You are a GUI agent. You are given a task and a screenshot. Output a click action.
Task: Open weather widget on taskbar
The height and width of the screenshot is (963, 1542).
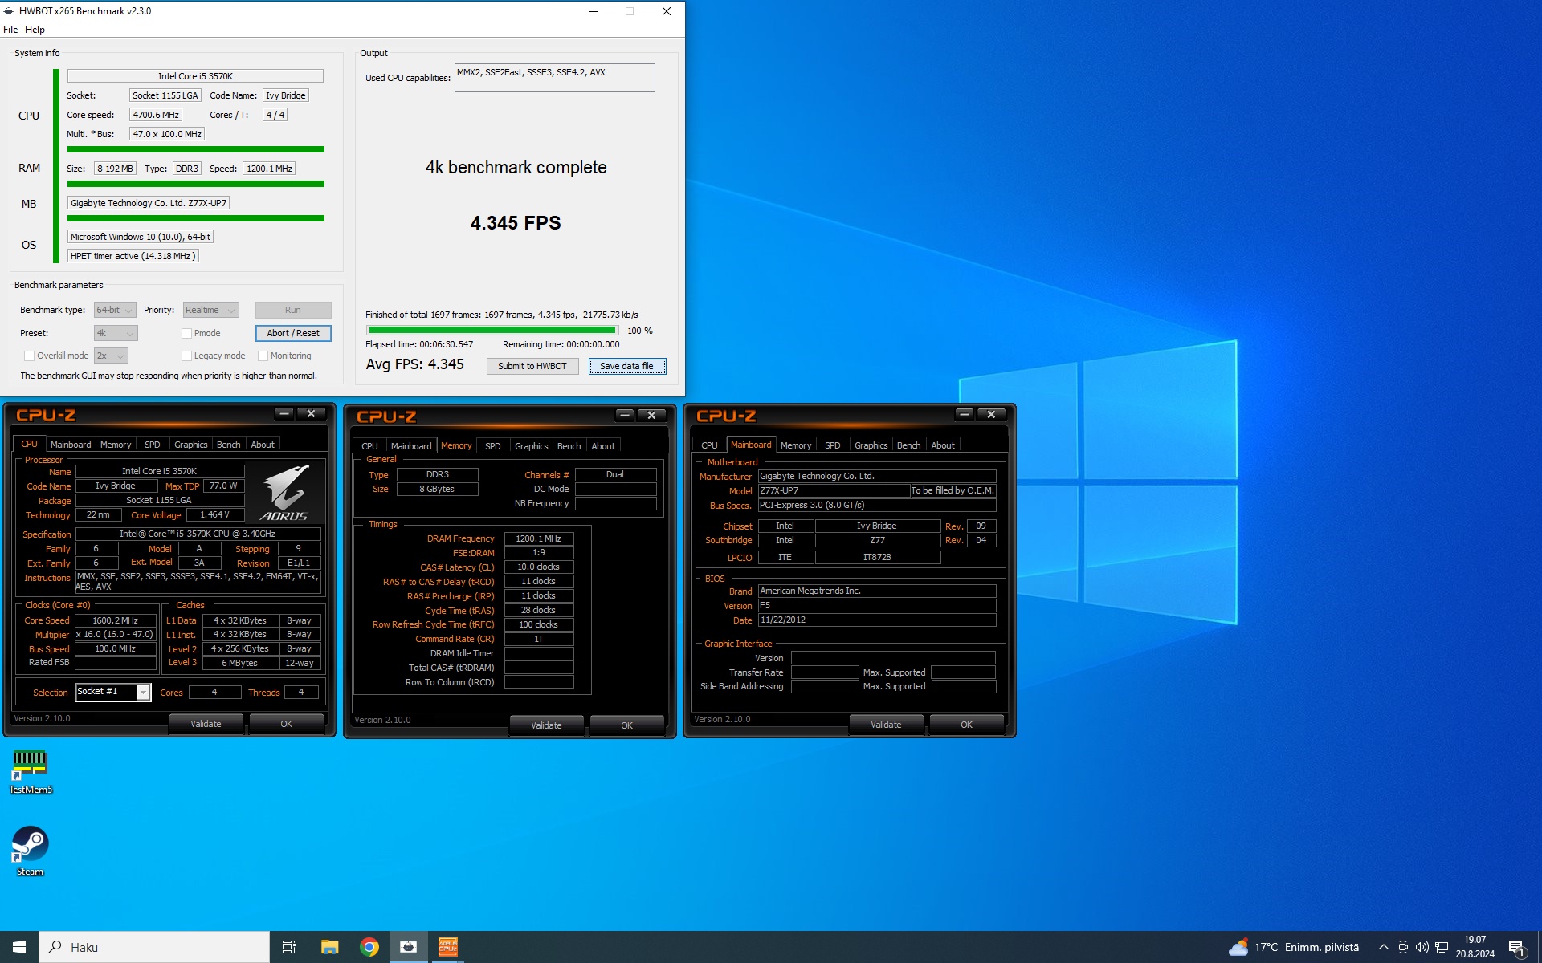point(1293,947)
